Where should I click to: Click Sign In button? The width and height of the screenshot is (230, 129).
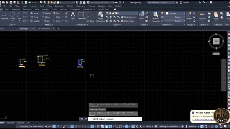click(184, 3)
